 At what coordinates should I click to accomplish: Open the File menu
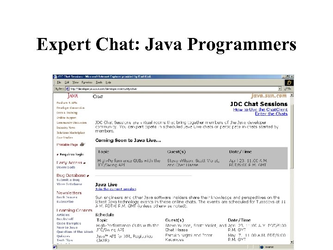59,82
